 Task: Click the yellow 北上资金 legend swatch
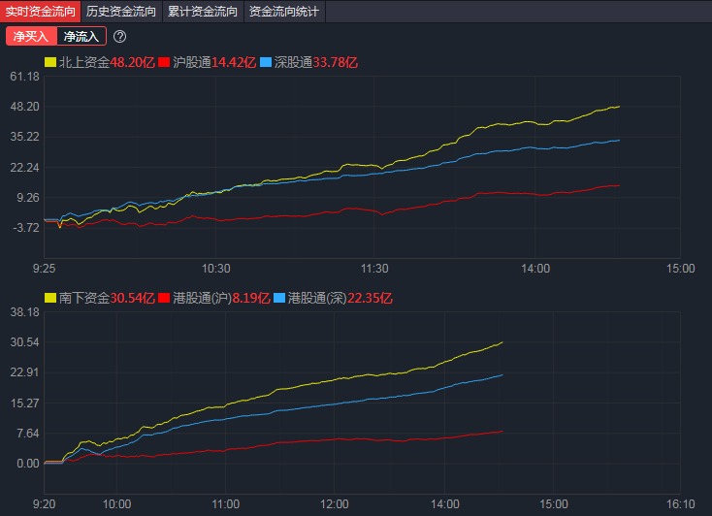(49, 62)
